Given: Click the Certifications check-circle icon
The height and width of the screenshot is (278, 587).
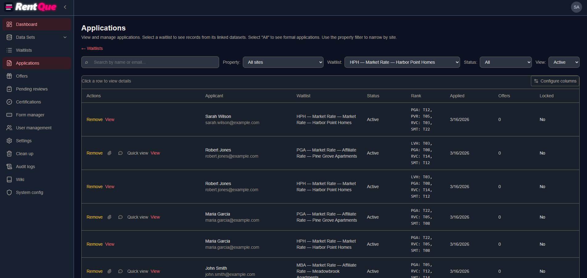Looking at the screenshot, I should click(x=9, y=102).
